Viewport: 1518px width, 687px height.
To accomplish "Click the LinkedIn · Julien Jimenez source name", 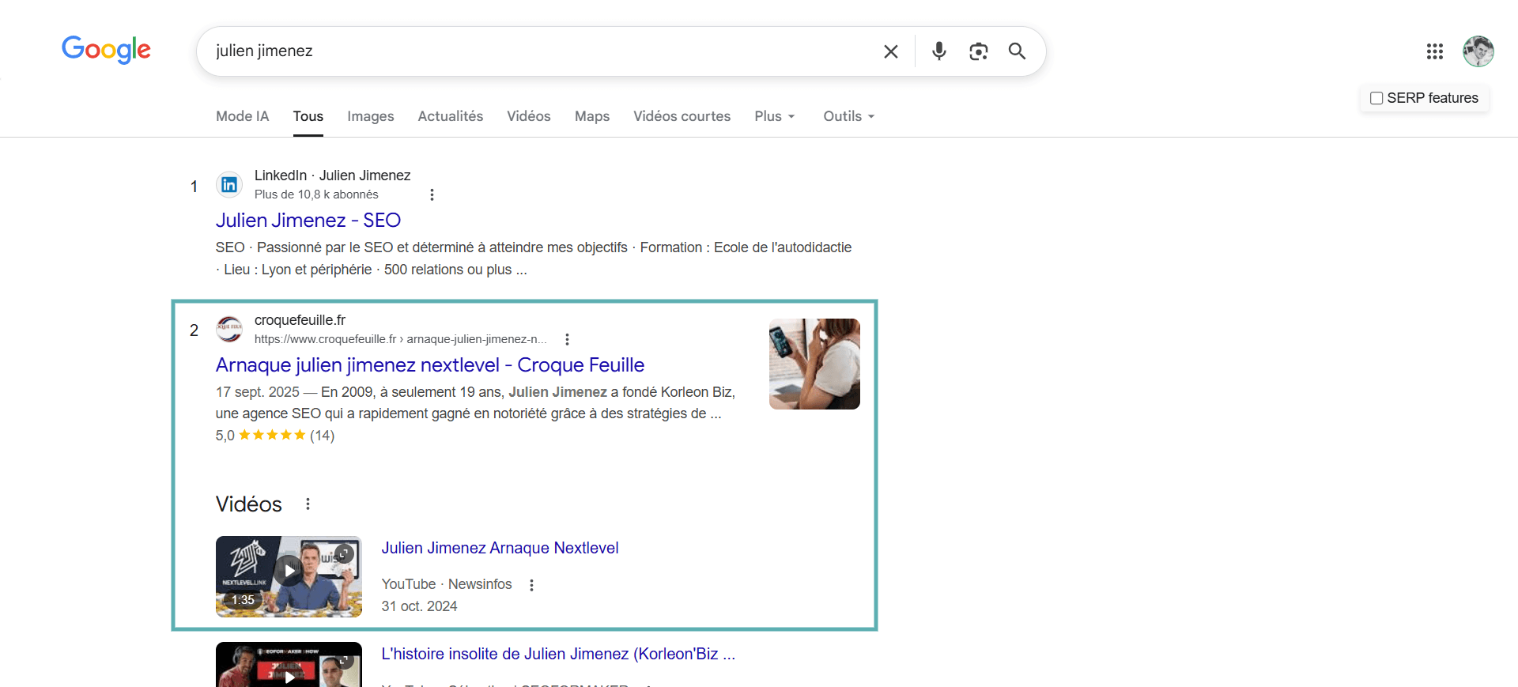I will click(x=332, y=176).
